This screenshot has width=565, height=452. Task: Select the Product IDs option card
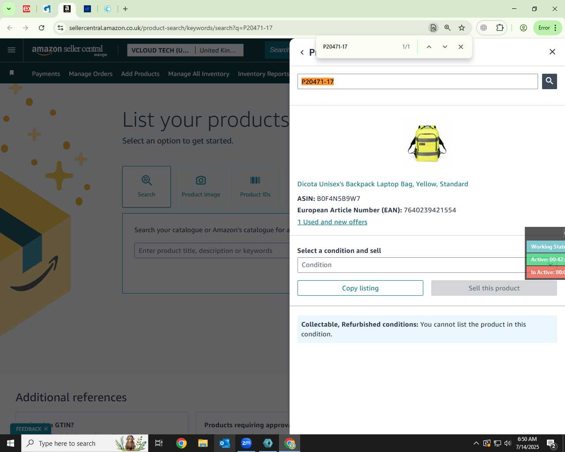tap(255, 187)
